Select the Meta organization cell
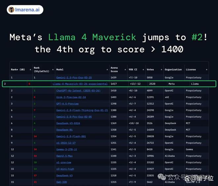Screen dimensions: 218x186 pos(171,84)
